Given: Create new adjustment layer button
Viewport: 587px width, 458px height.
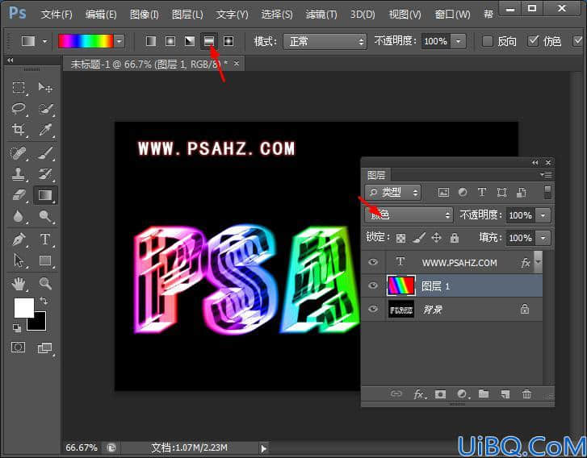Looking at the screenshot, I should [x=463, y=394].
